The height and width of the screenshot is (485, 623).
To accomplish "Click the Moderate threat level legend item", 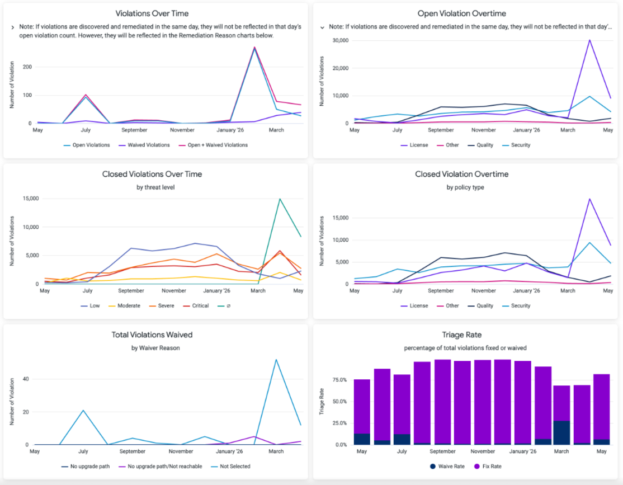I will [x=124, y=305].
